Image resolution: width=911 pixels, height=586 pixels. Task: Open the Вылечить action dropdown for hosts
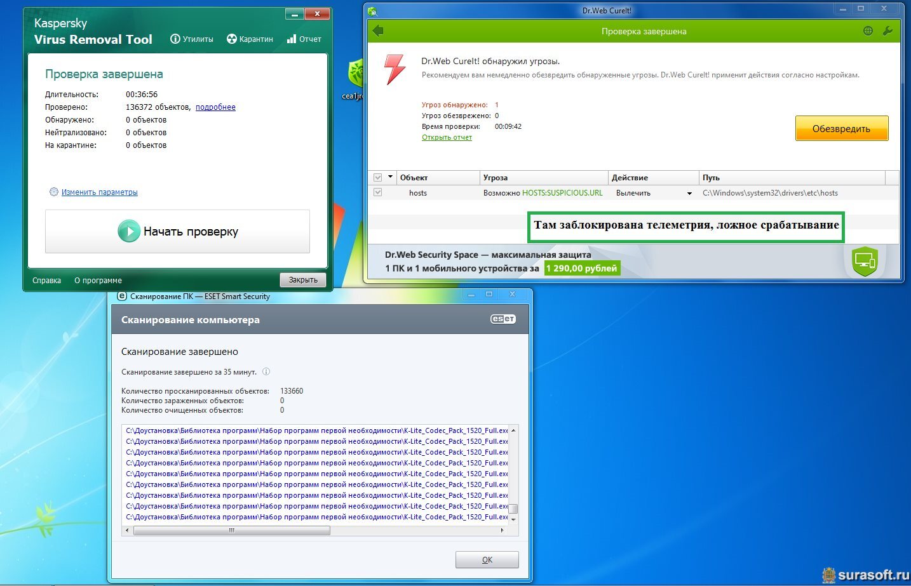click(x=653, y=193)
